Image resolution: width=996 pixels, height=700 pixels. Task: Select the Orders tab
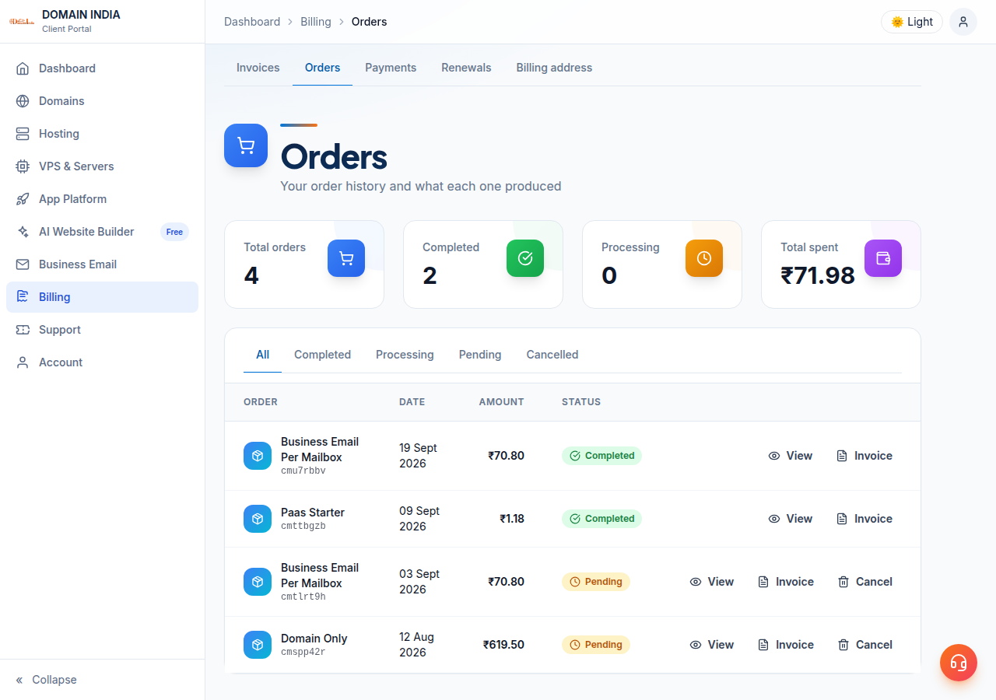coord(322,68)
